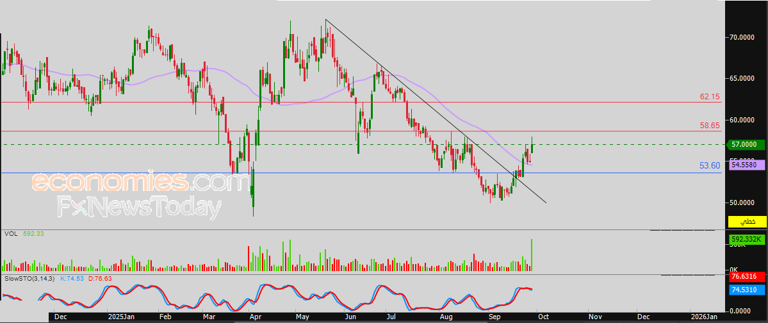Click the VOL indicator label

pos(12,234)
